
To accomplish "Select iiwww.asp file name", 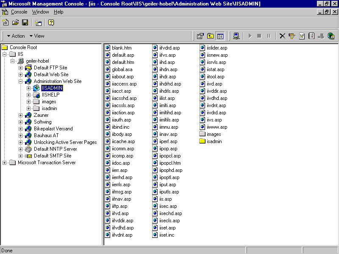I will pyautogui.click(x=217, y=127).
